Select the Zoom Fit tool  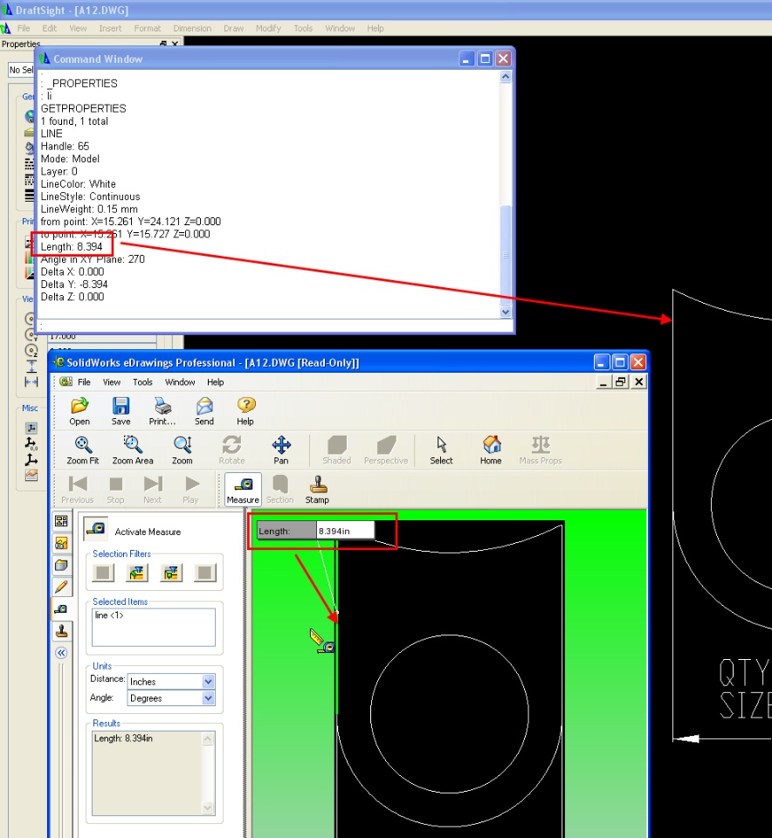pos(83,450)
